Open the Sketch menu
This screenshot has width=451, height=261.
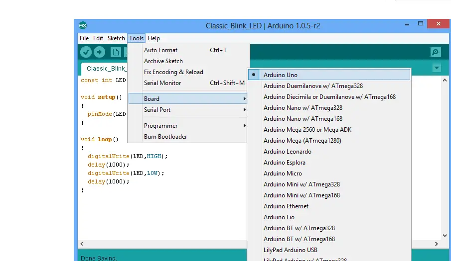[x=116, y=38]
